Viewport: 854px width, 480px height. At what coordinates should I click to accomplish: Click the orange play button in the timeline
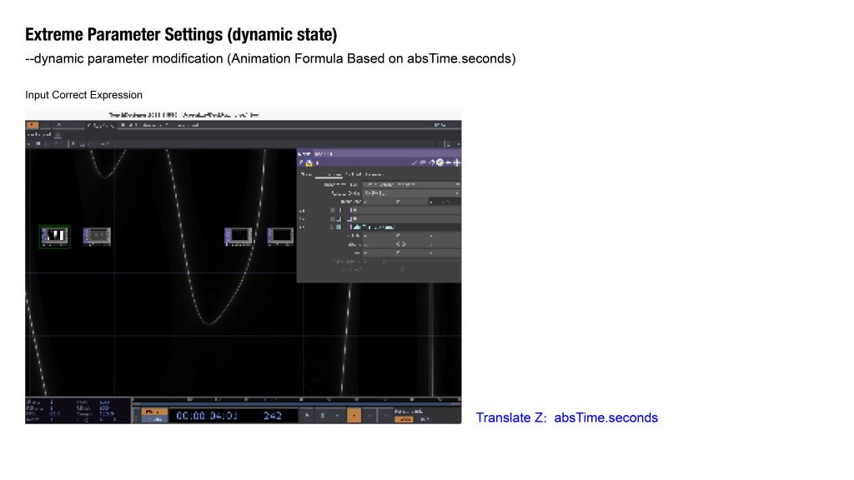point(354,416)
